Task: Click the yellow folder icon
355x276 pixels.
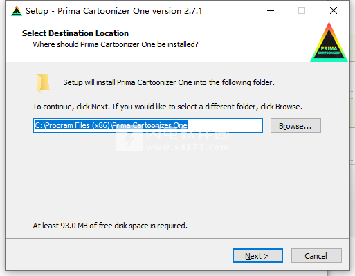Action: tap(43, 83)
